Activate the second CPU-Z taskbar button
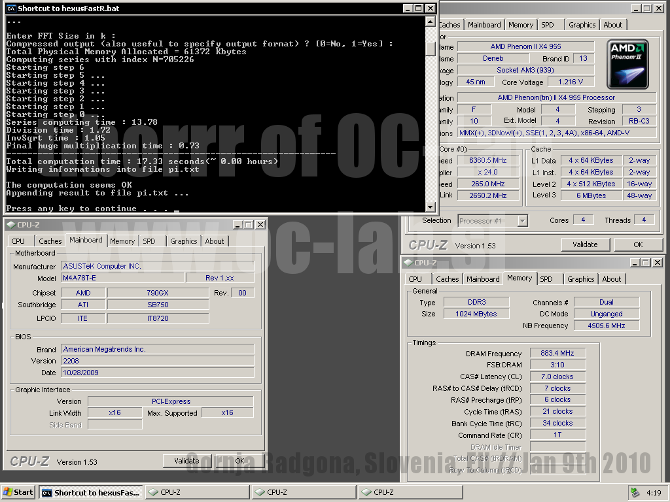The width and height of the screenshot is (670, 502). [x=304, y=492]
